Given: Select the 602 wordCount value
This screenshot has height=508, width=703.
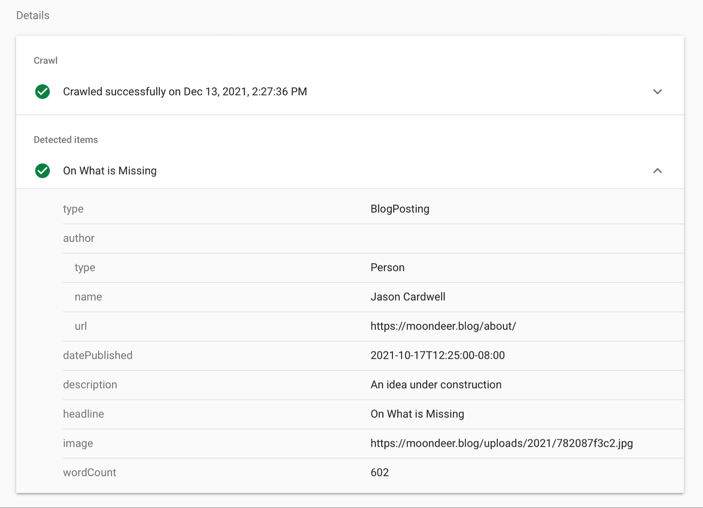Looking at the screenshot, I should [x=379, y=473].
